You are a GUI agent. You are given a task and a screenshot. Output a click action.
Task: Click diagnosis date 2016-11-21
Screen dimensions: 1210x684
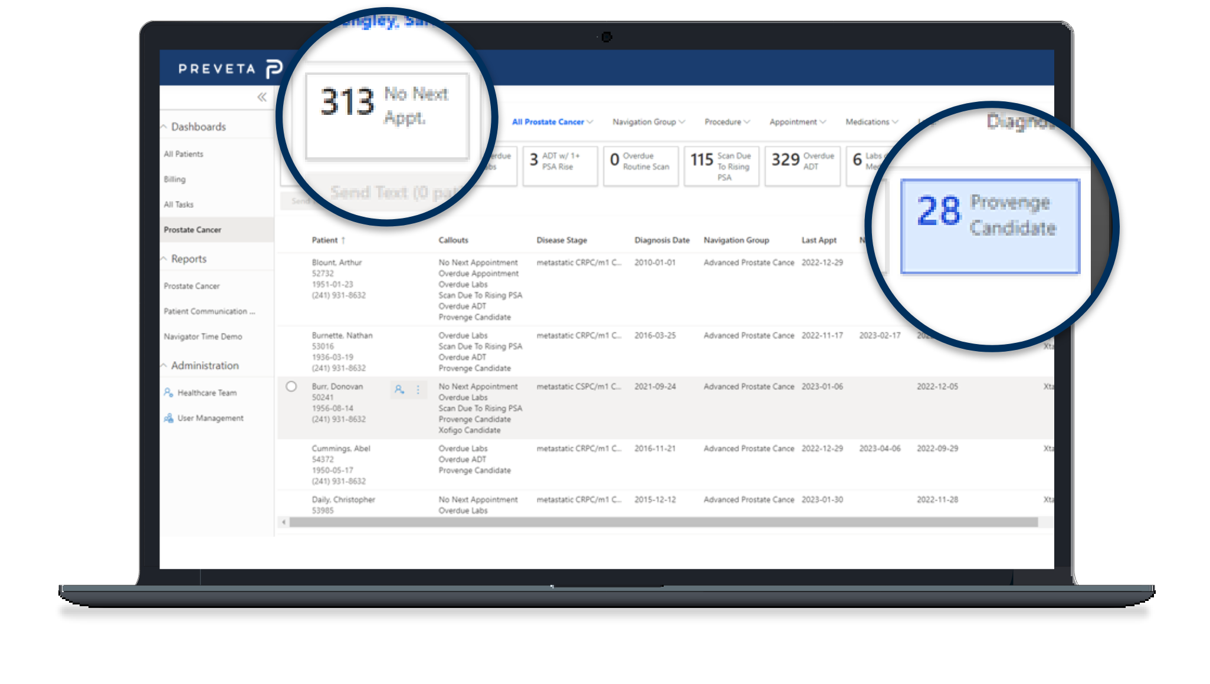click(655, 449)
